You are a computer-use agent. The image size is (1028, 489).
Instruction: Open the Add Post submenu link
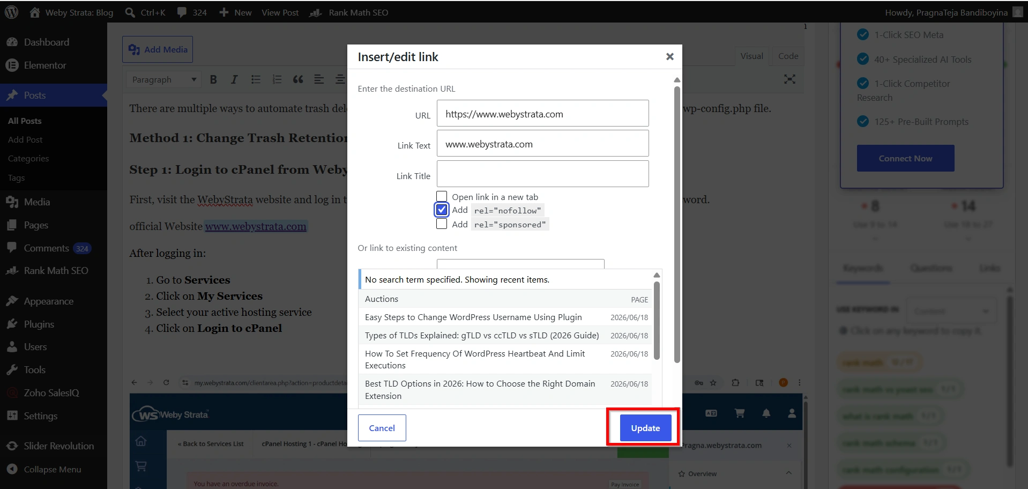coord(25,139)
